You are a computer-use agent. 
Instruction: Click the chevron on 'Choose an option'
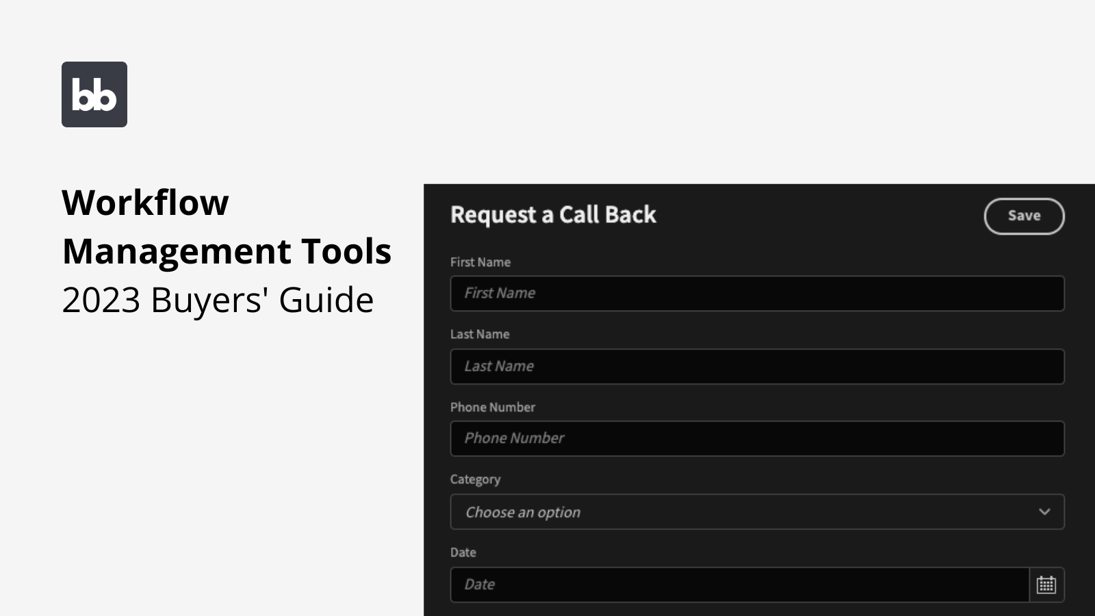[1044, 511]
